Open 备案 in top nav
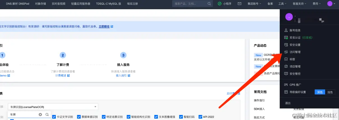Viewport: 339px width, 120px height. (x=270, y=4)
